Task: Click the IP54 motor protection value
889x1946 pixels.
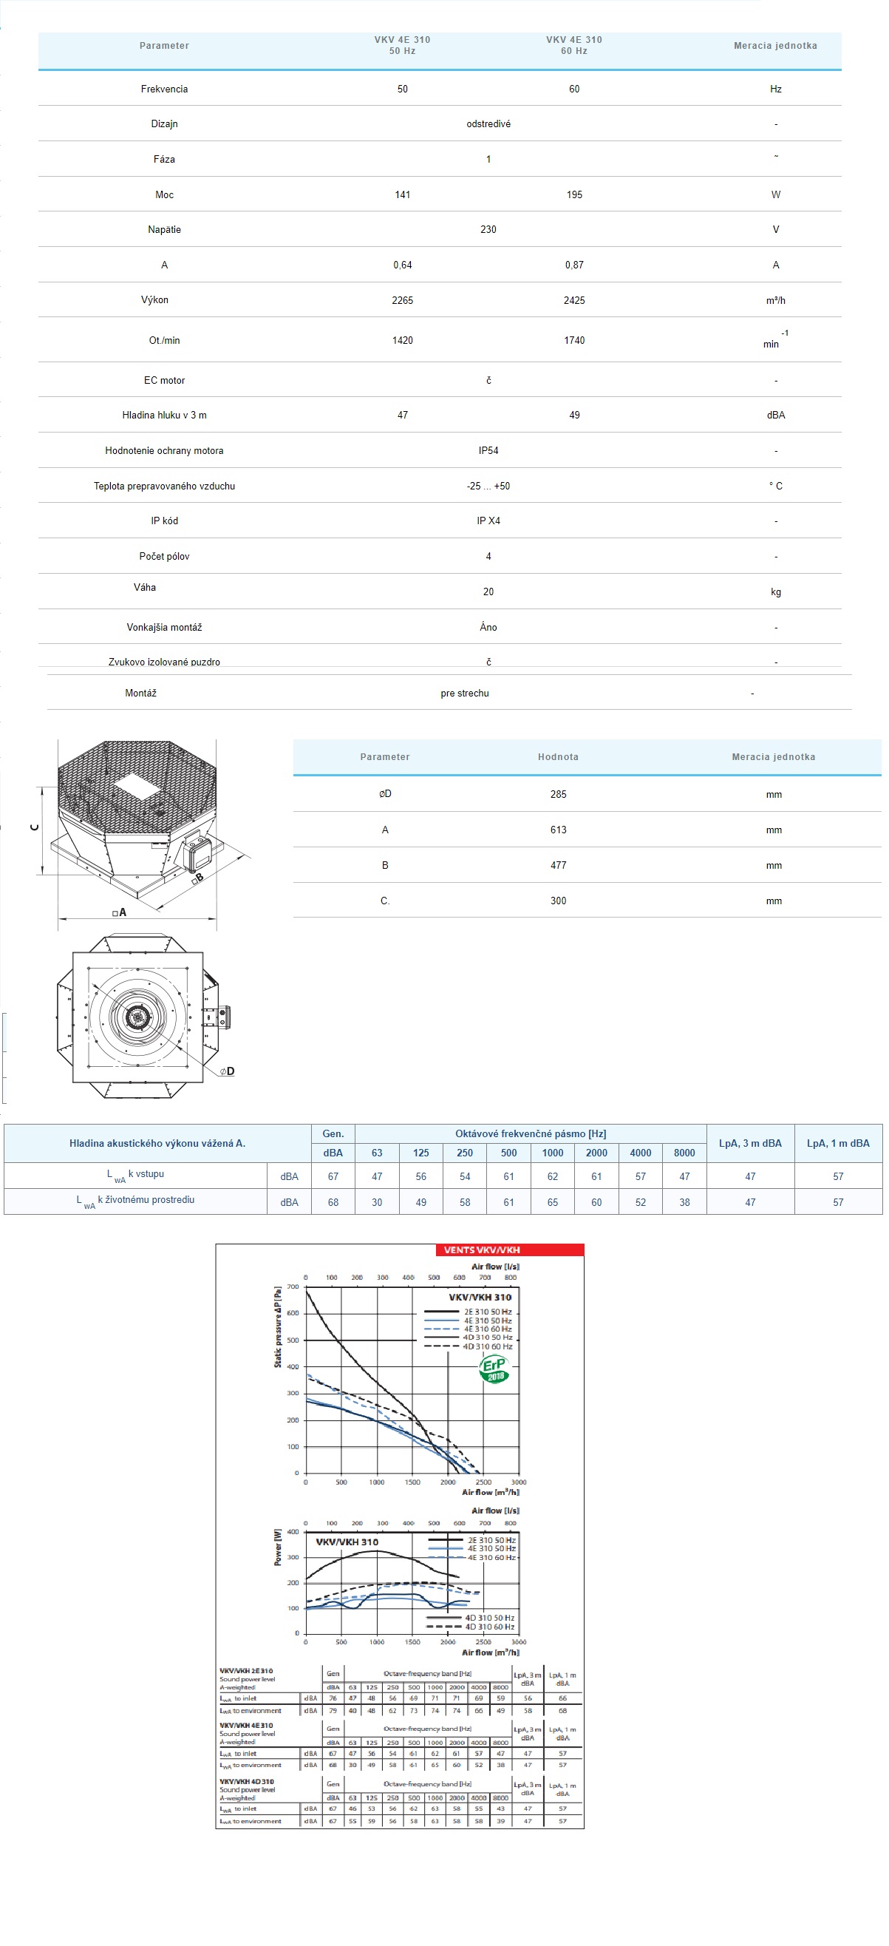Action: coord(488,451)
